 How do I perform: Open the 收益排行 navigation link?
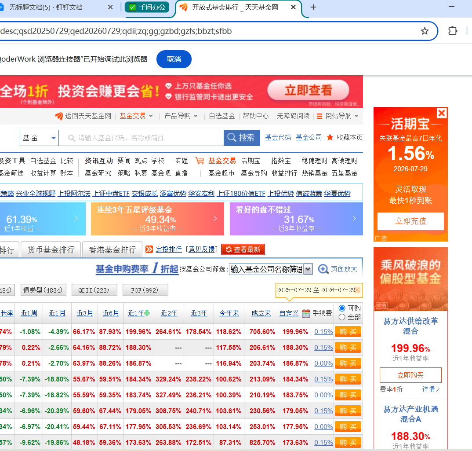[284, 173]
